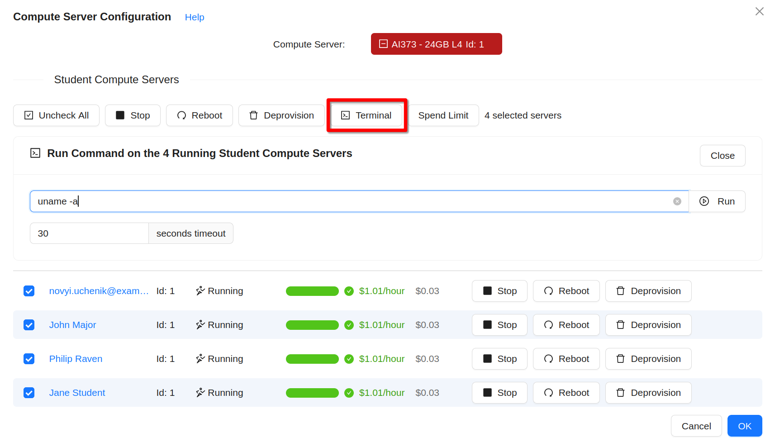The image size is (775, 447).
Task: Focus the seconds timeout input field
Action: click(x=89, y=233)
